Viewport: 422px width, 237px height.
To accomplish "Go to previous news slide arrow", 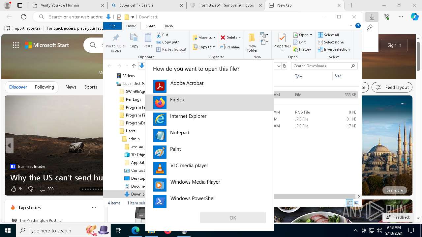I will coord(9,145).
